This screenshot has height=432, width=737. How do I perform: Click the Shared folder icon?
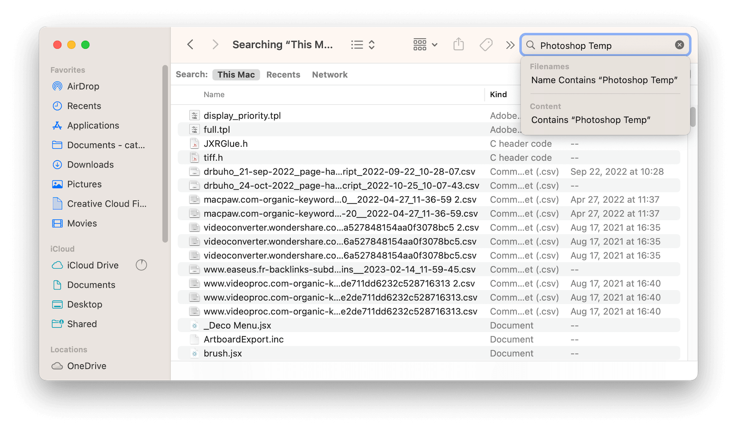pyautogui.click(x=58, y=324)
